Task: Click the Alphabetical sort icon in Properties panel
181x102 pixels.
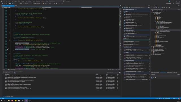Action: pos(153,78)
